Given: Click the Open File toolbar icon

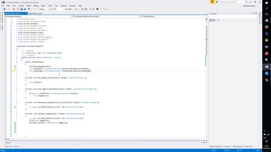Looking at the screenshot, I should (x=18, y=9).
